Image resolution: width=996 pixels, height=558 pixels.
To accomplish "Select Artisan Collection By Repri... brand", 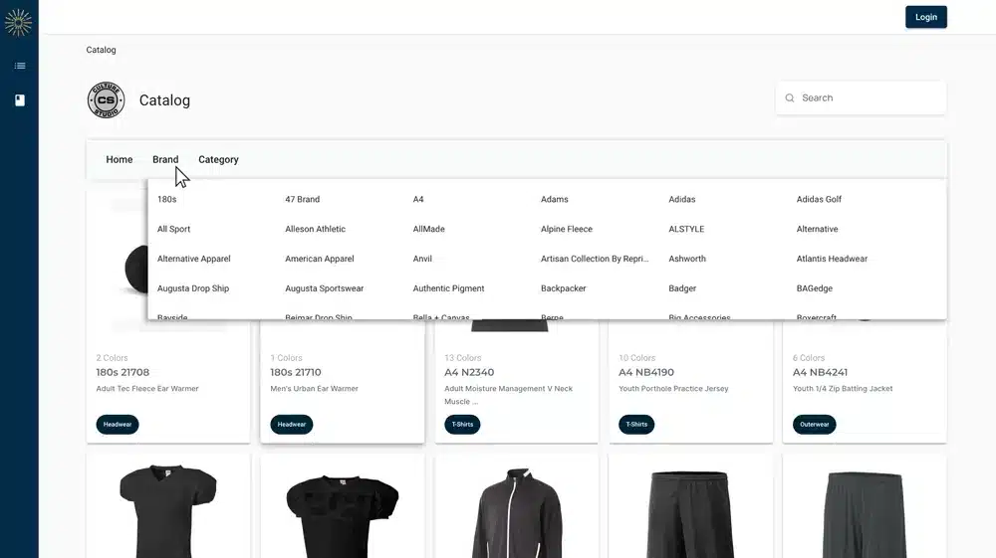I will (595, 259).
